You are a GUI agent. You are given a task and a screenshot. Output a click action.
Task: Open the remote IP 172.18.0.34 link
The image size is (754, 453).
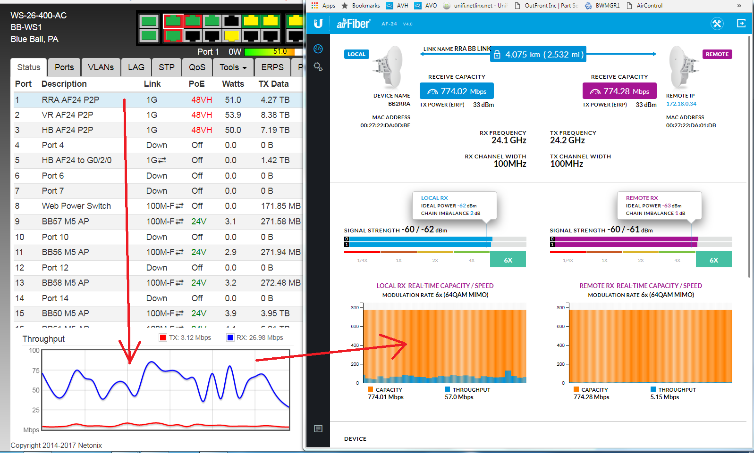click(681, 104)
